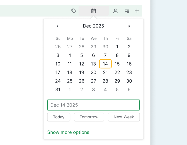Viewport: 187px width, 145px height.
Task: Click the Next Week button
Action: tap(124, 117)
